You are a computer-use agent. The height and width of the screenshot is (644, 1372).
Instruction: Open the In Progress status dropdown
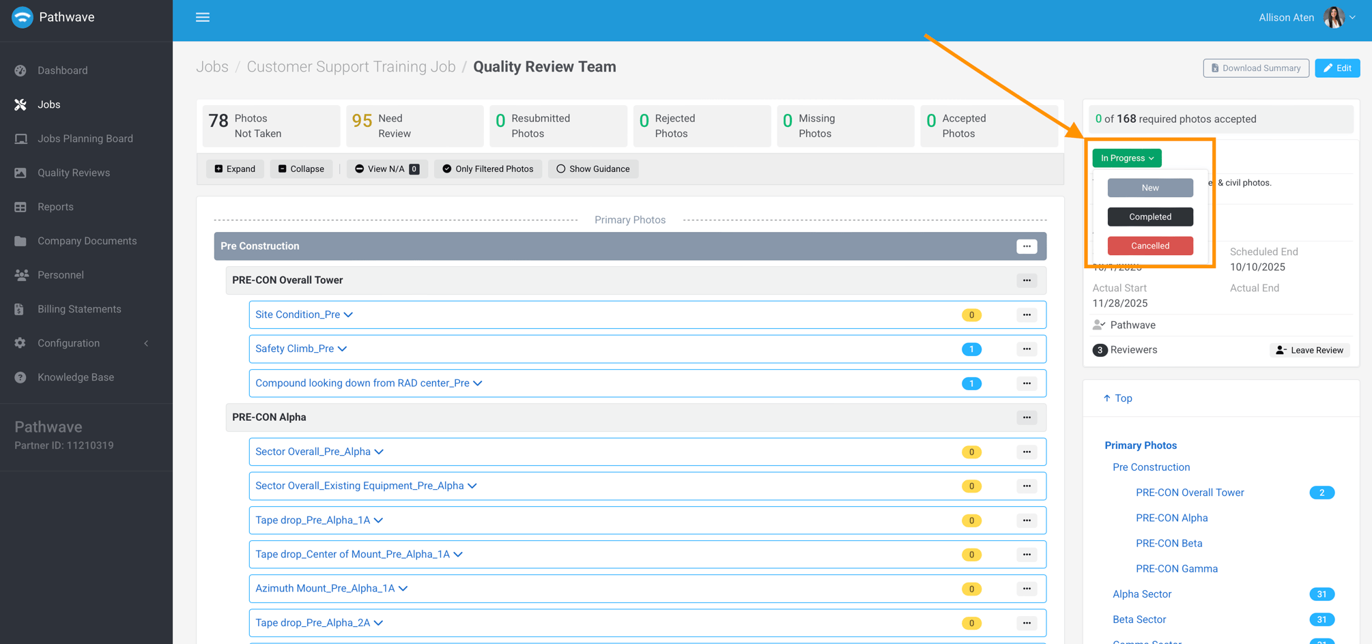pos(1127,158)
